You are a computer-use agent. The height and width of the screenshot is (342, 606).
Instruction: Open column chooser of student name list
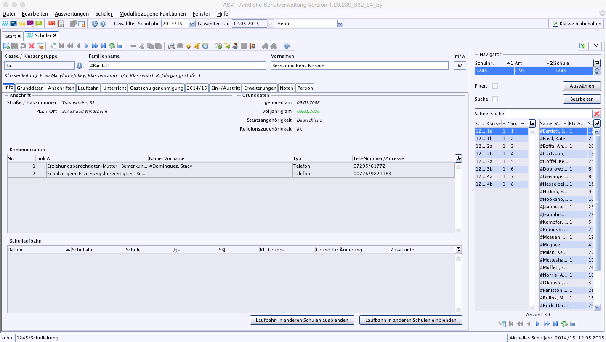(x=597, y=123)
